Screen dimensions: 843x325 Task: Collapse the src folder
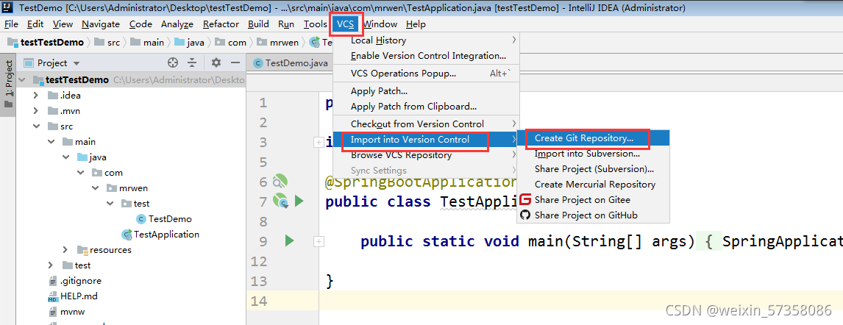[x=36, y=126]
